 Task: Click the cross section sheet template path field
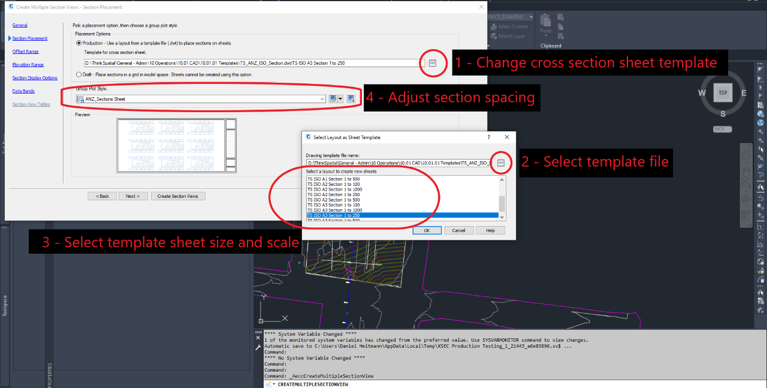(x=250, y=63)
